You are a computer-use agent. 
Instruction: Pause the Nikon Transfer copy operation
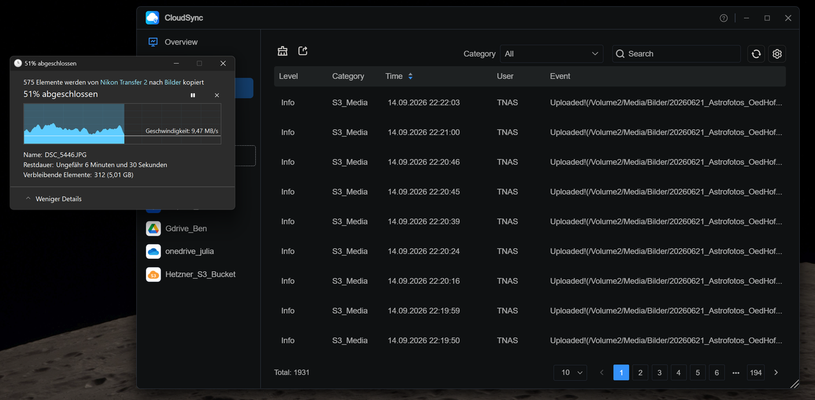click(x=193, y=95)
